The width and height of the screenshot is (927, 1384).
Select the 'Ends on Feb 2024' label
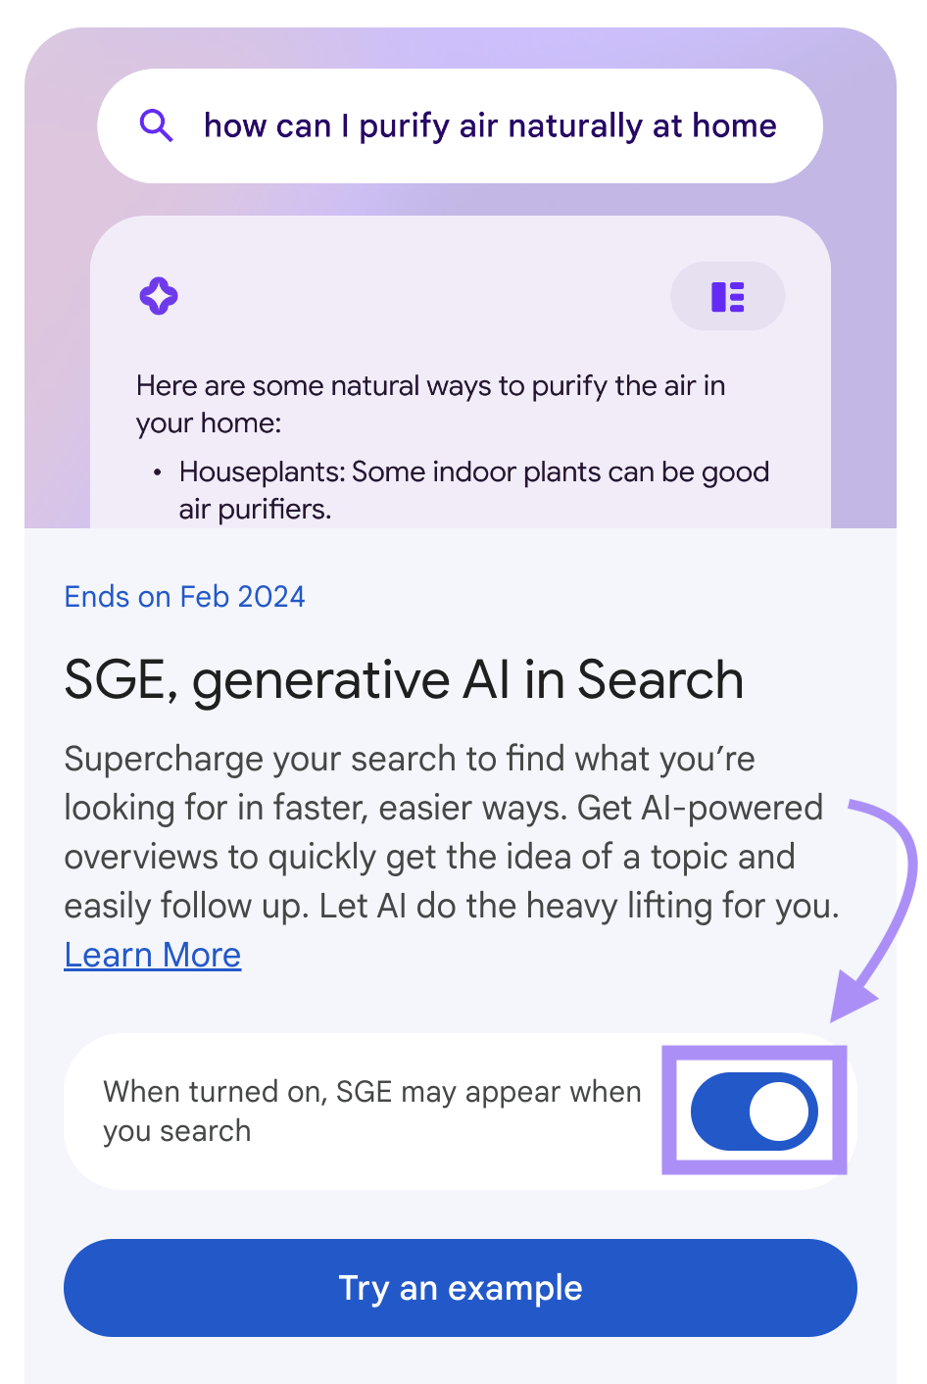click(x=184, y=596)
